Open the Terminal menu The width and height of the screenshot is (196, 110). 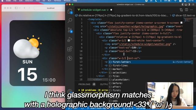click(x=57, y=1)
